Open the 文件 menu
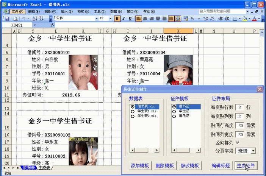The width and height of the screenshot is (266, 176). 17,11
